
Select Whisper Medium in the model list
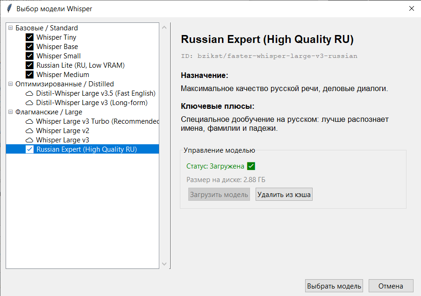coord(63,75)
